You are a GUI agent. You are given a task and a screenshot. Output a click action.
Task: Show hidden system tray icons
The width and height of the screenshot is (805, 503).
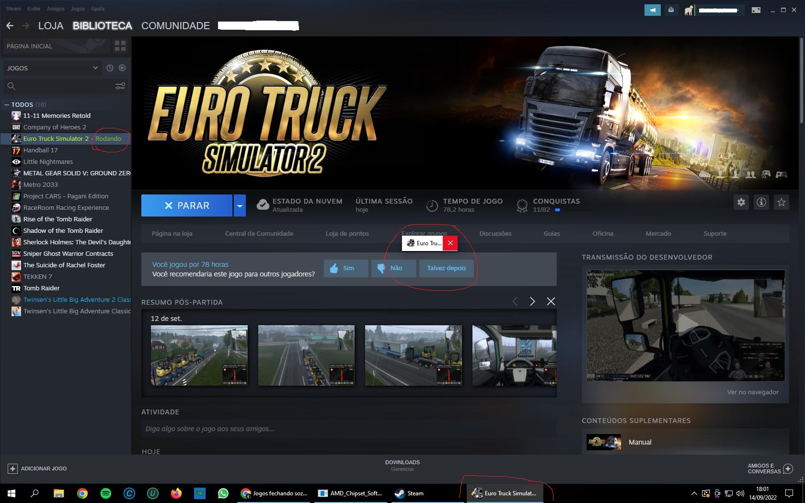(x=694, y=493)
